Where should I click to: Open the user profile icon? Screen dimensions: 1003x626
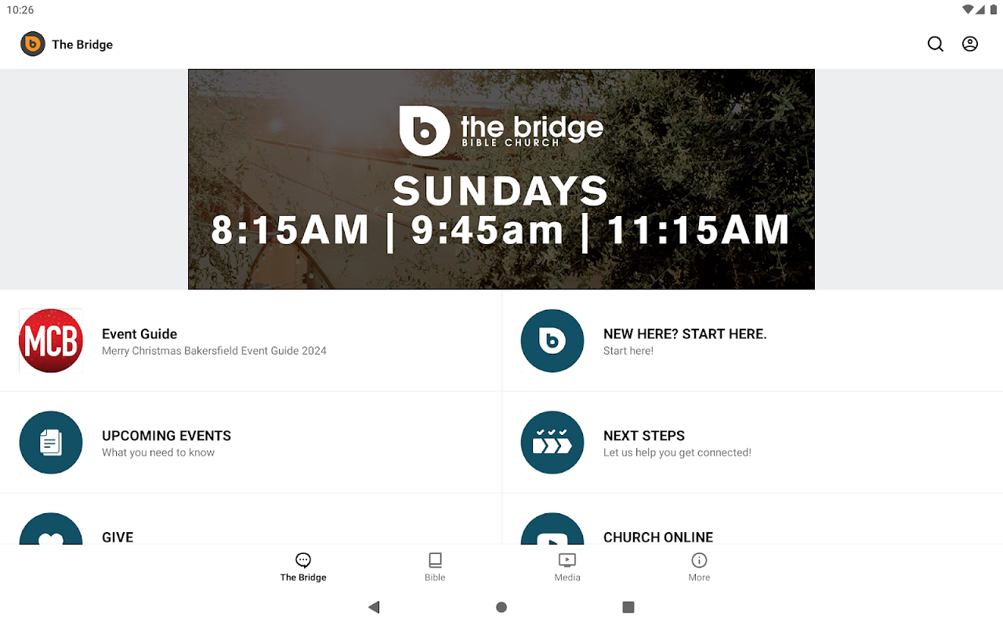pyautogui.click(x=970, y=44)
